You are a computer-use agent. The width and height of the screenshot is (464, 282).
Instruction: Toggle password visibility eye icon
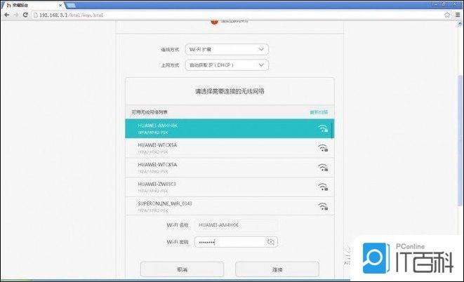[270, 242]
